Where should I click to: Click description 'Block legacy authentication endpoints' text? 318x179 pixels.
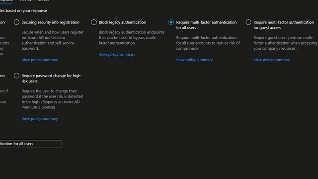pos(132,38)
